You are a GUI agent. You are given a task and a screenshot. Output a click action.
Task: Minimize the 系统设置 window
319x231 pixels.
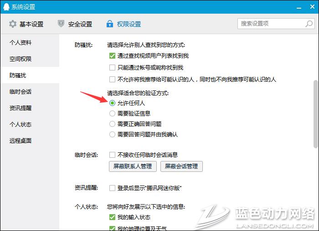click(298, 7)
